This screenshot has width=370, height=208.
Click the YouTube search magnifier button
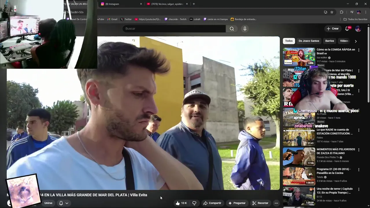232,29
